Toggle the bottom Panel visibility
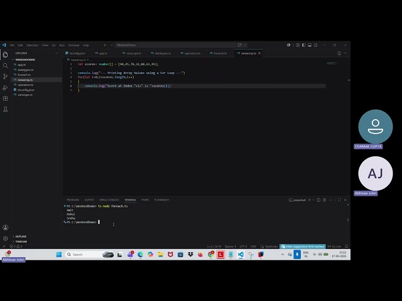 pos(310,45)
